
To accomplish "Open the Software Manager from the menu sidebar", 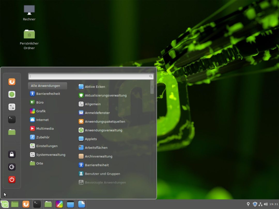I will tap(12, 94).
